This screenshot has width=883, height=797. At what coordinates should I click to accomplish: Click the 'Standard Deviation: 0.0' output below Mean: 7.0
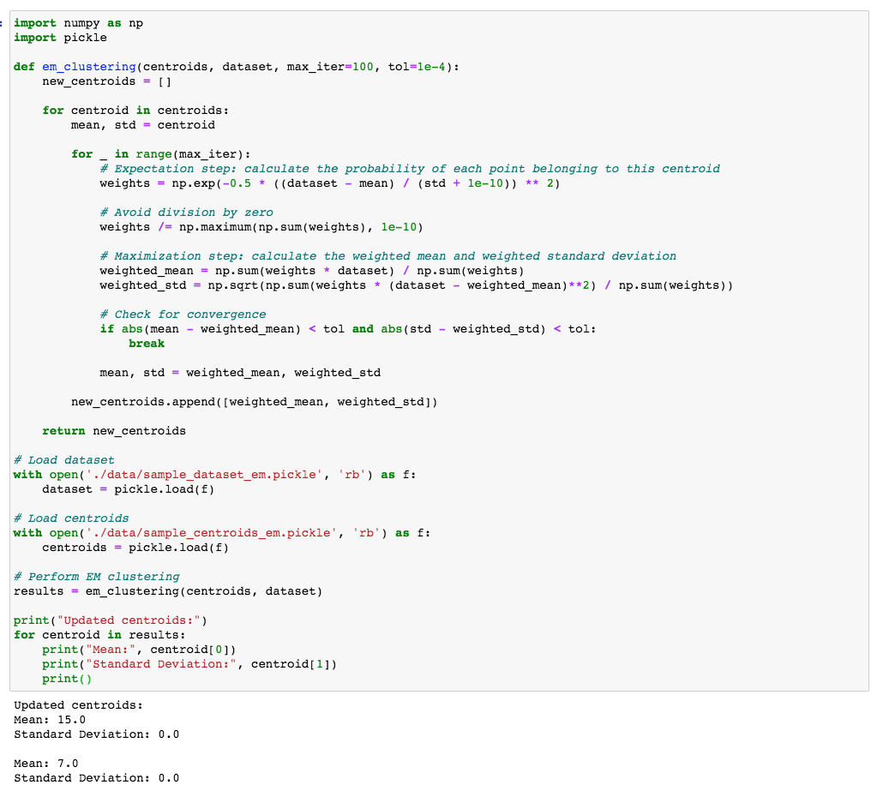(x=96, y=779)
